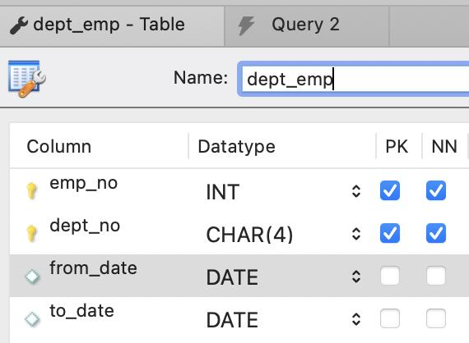Click the PK column header

coord(397,146)
